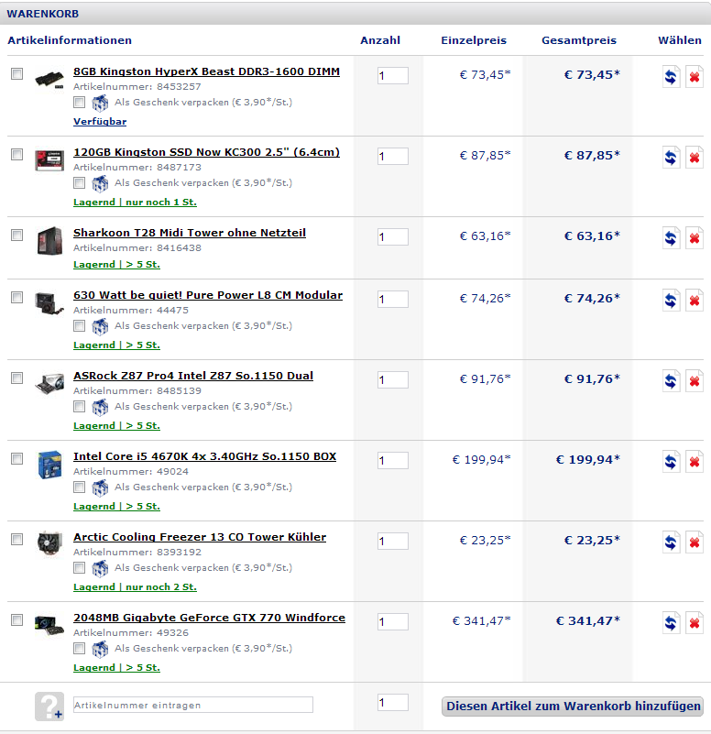Image resolution: width=711 pixels, height=734 pixels.
Task: Enable gift wrapping for ASRock Z87 Pro4
Action: coord(79,406)
